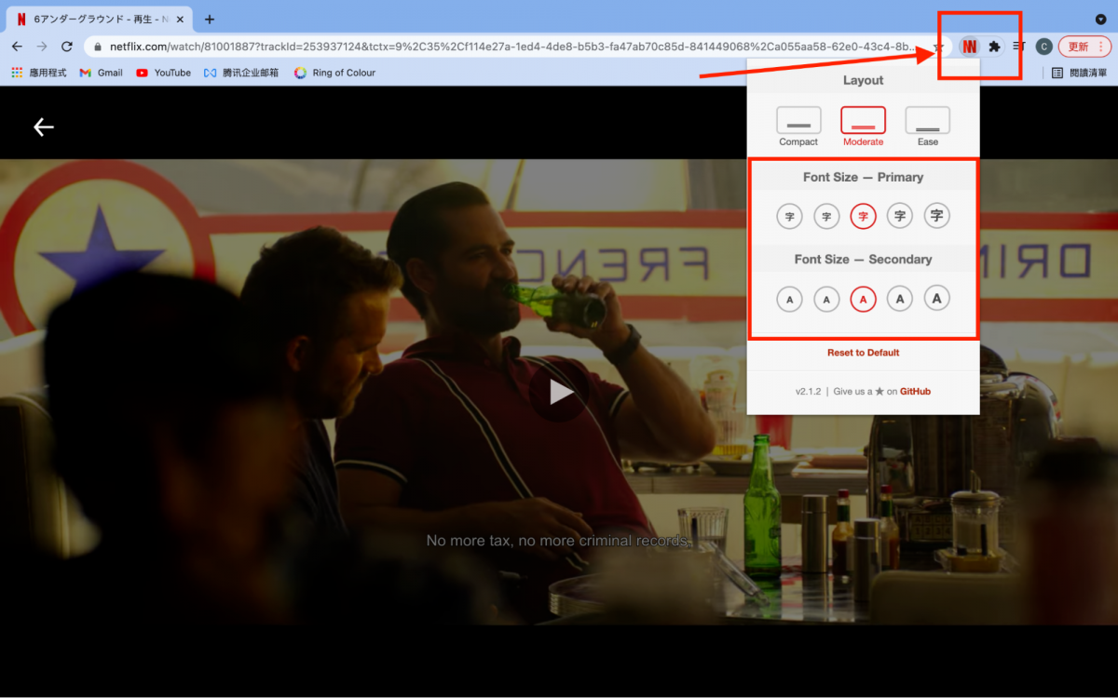Choose the second primary font size 字
Image resolution: width=1118 pixels, height=698 pixels.
point(826,217)
